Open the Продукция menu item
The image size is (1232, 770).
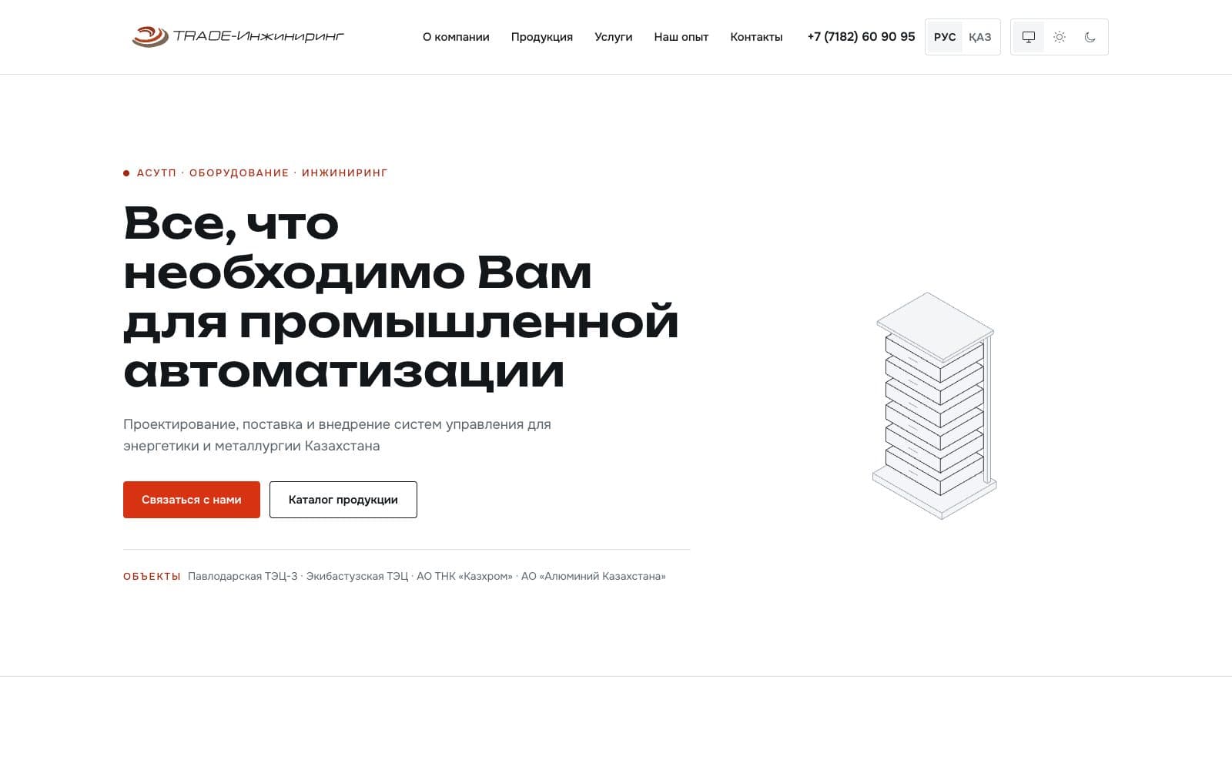click(542, 37)
